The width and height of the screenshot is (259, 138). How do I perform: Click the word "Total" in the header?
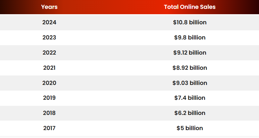point(171,7)
